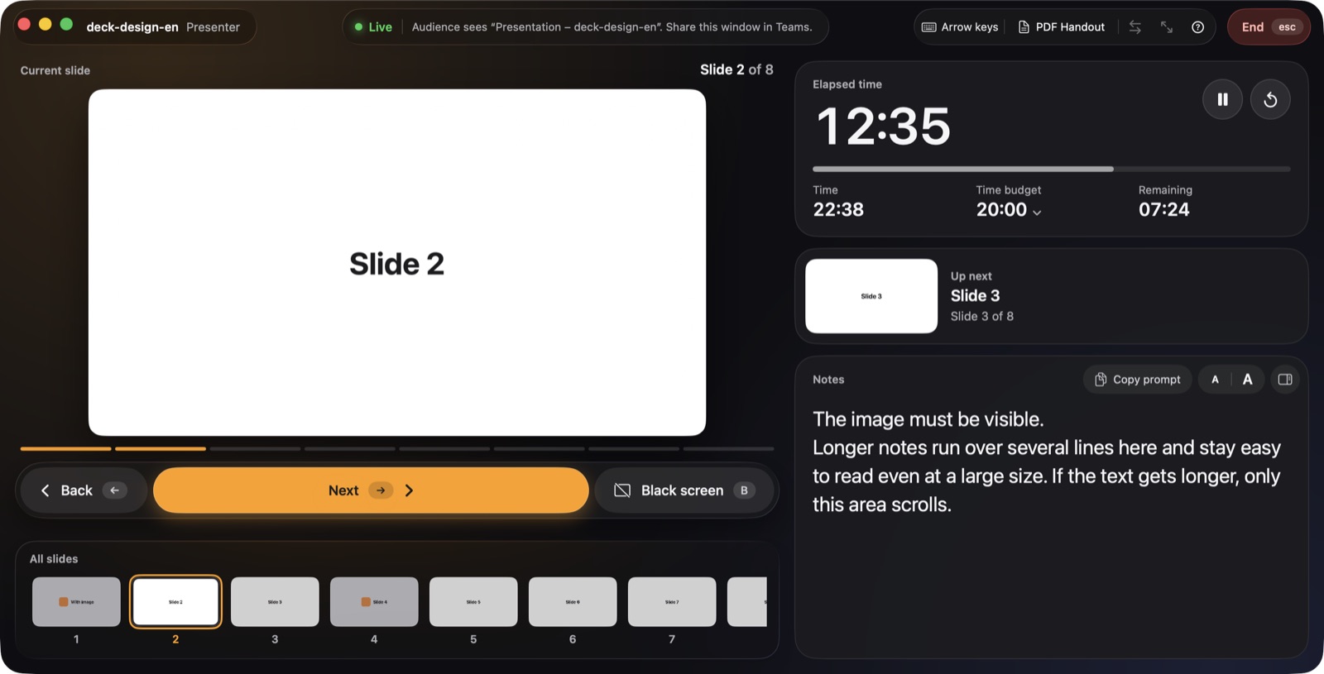
Task: Toggle Black screen mode
Action: pyautogui.click(x=684, y=490)
